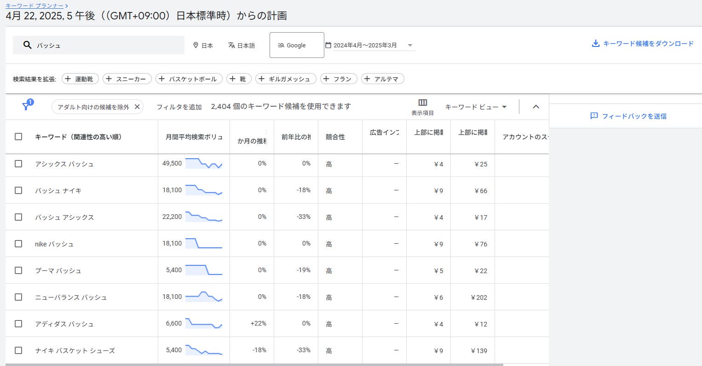Open the date range dropdown arrow
Viewport: 702px width, 366px height.
point(410,46)
